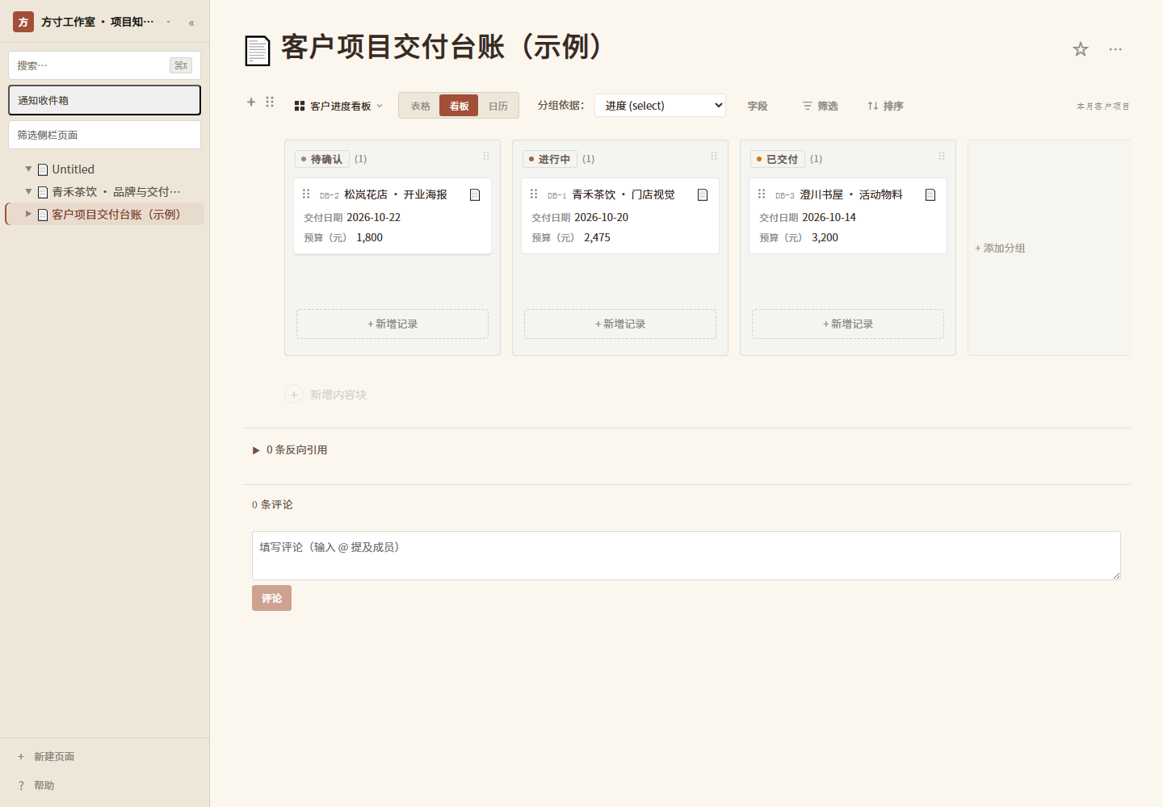This screenshot has width=1163, height=807.
Task: Click 添加分组 to add a group
Action: (1000, 248)
